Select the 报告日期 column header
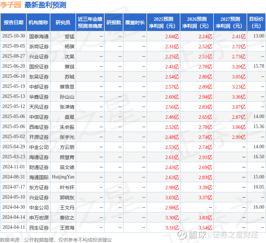 pos(14,22)
